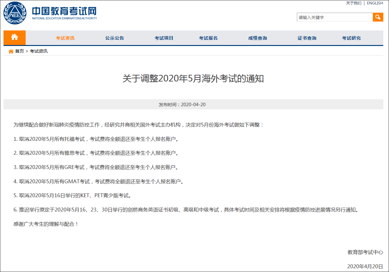This screenshot has height=272, width=389.
Task: Click the orange search magnifier button
Action: tap(378, 17)
